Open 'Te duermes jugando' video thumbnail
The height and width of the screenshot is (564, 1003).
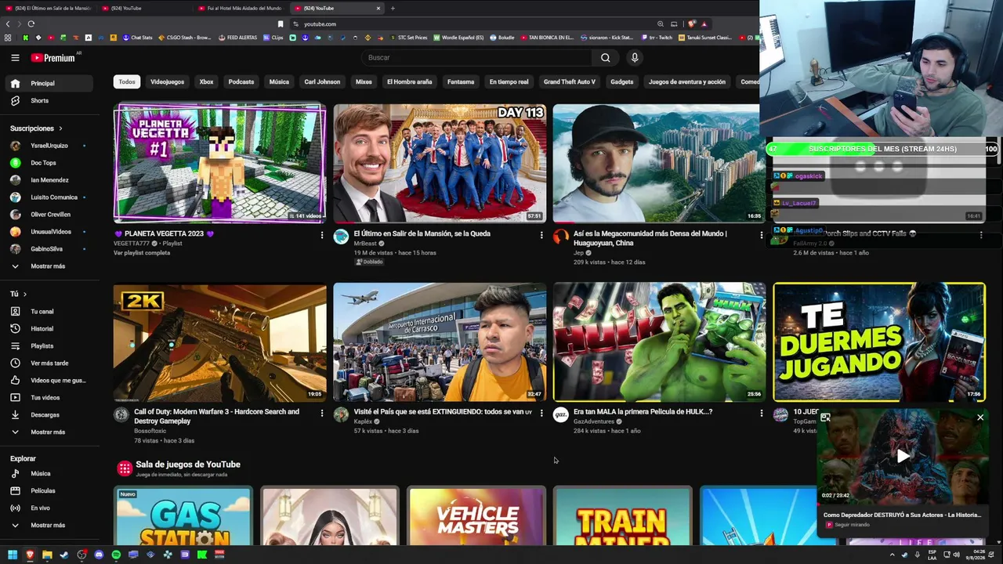(x=879, y=342)
